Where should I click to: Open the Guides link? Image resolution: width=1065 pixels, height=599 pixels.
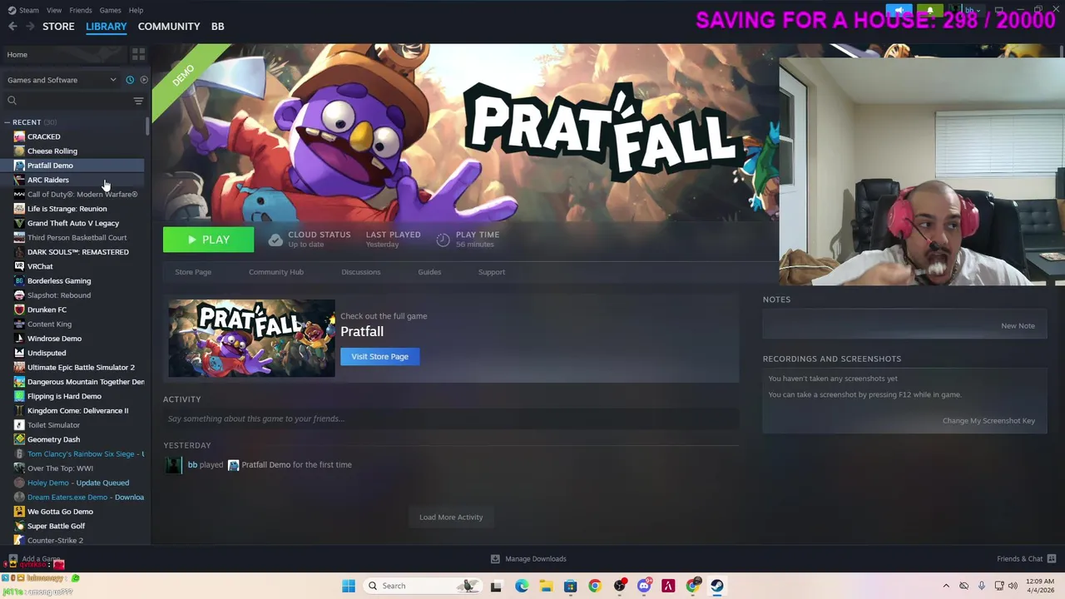(x=429, y=272)
